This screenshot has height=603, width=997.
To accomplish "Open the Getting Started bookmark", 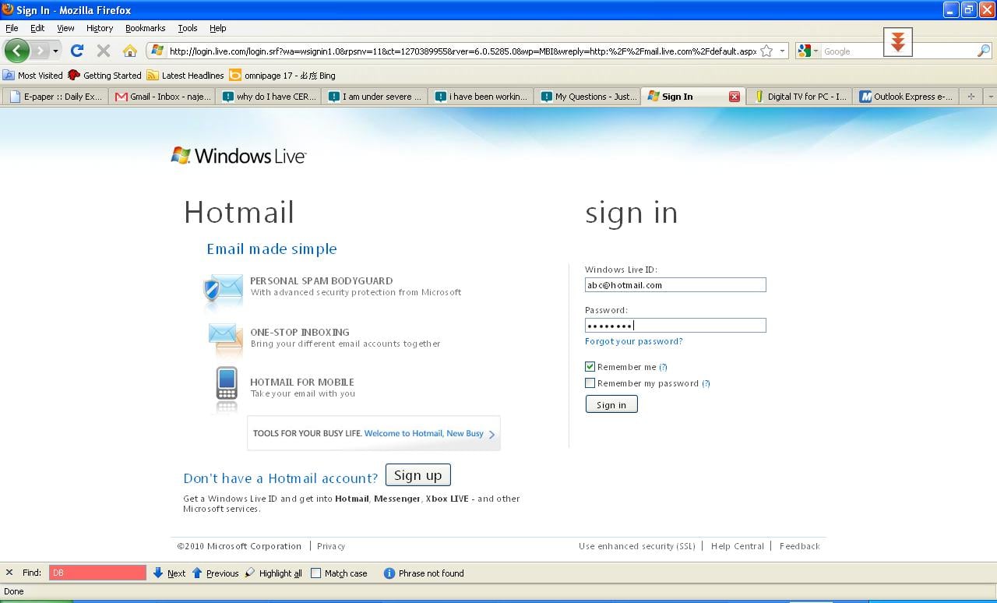I will tap(105, 76).
